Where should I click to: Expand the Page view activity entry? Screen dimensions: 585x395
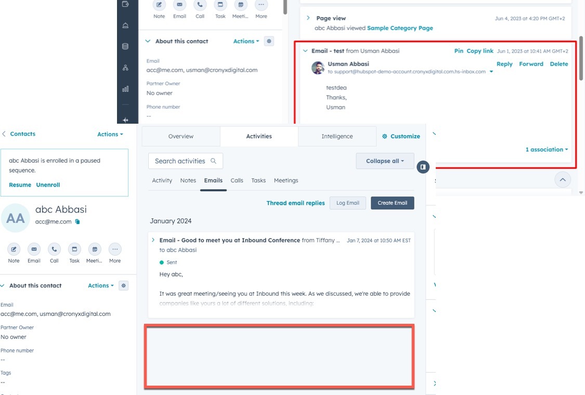click(x=308, y=18)
